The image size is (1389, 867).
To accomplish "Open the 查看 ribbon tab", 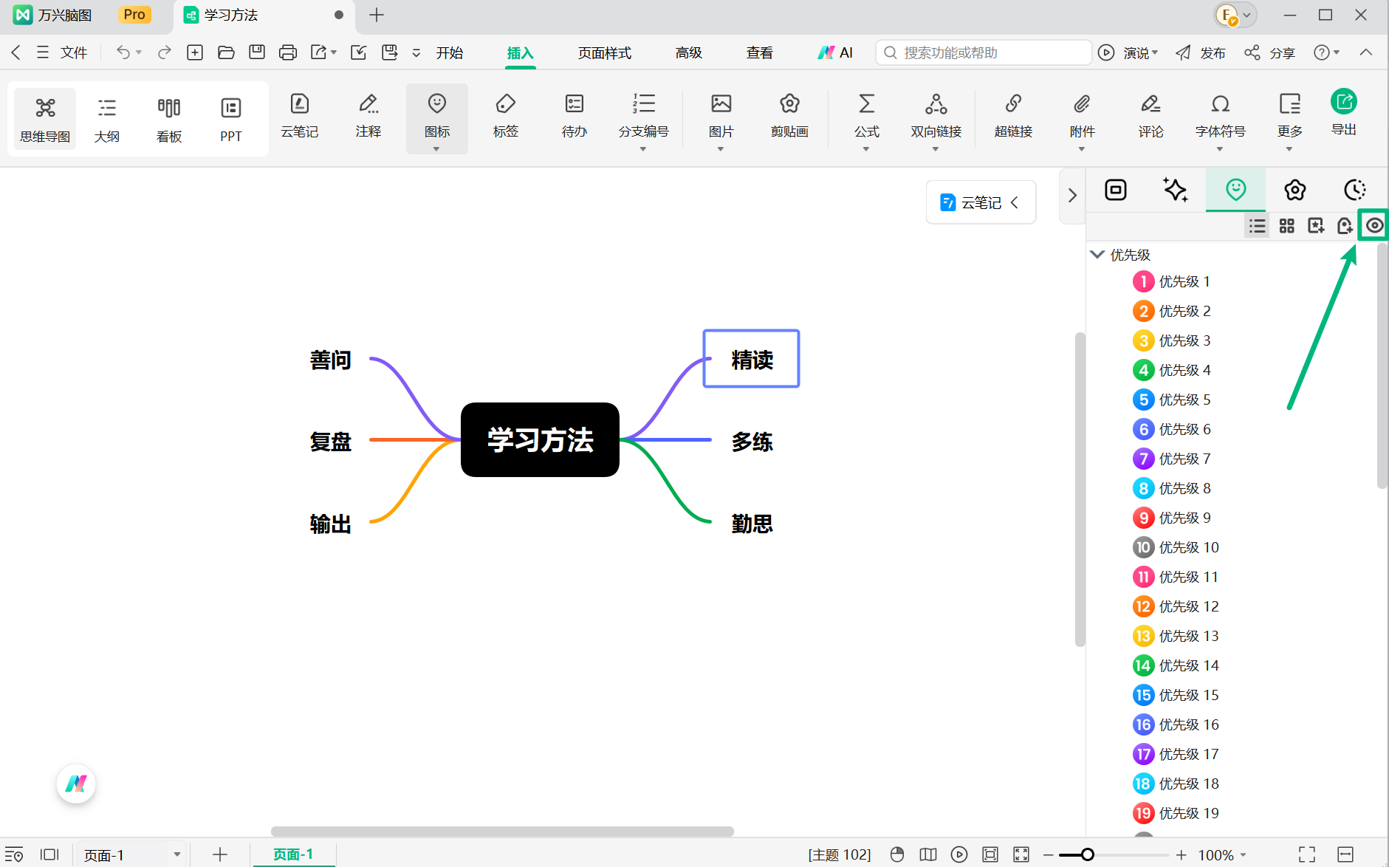I will [760, 52].
